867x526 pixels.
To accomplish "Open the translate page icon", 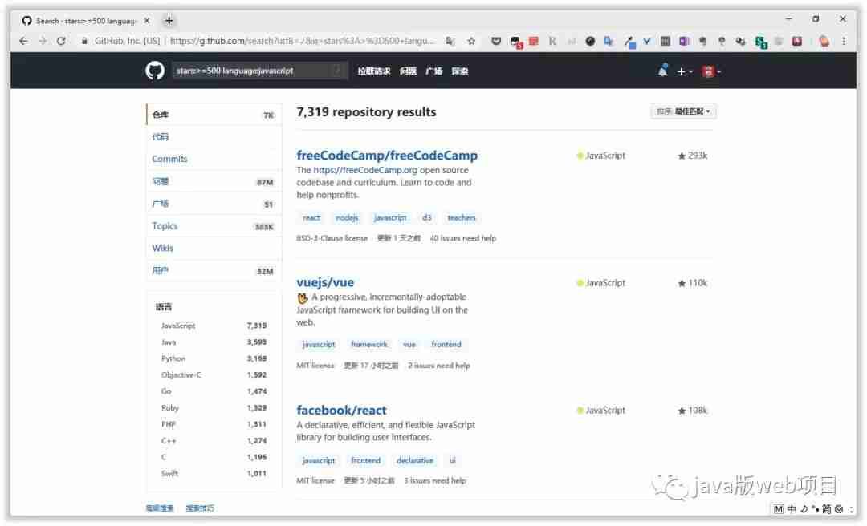I will pos(450,41).
